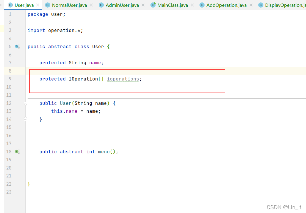Close the AdminUser.java tab

tap(143, 5)
